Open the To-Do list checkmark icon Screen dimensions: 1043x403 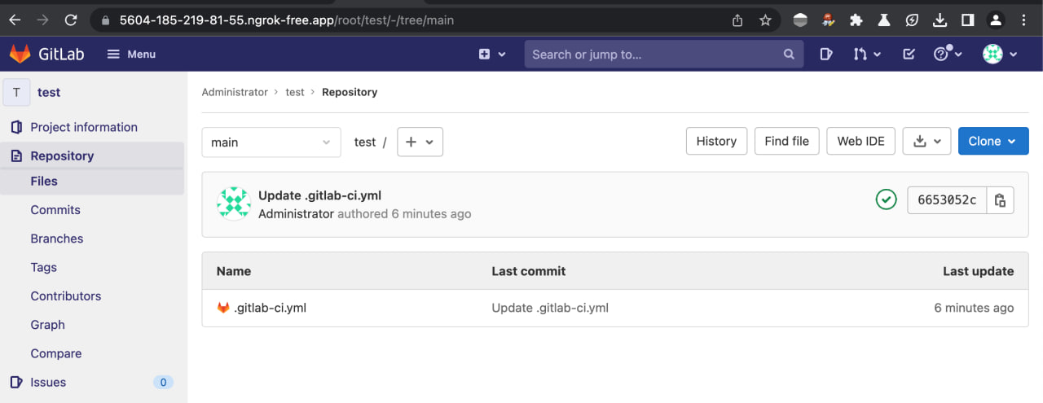coord(909,54)
